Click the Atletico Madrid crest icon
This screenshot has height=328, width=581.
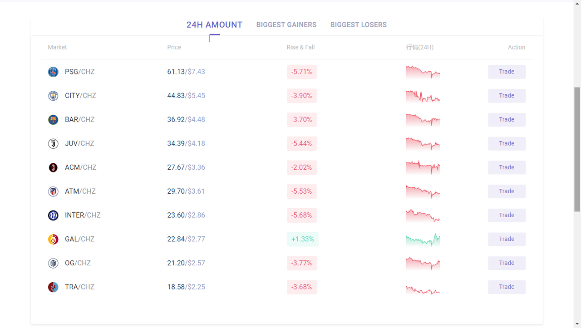click(x=53, y=191)
